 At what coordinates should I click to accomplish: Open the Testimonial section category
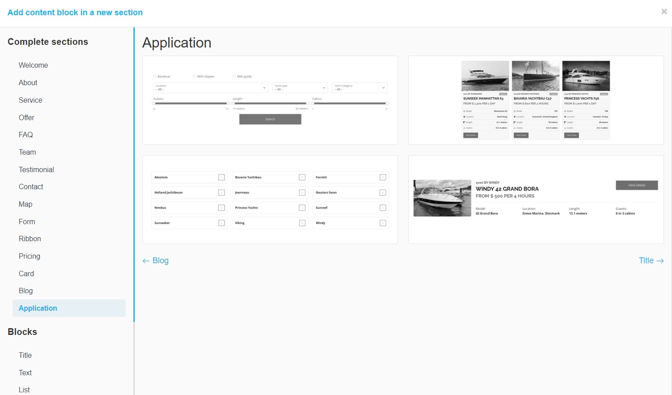pyautogui.click(x=36, y=169)
